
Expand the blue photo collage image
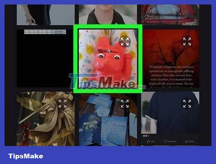point(125,104)
